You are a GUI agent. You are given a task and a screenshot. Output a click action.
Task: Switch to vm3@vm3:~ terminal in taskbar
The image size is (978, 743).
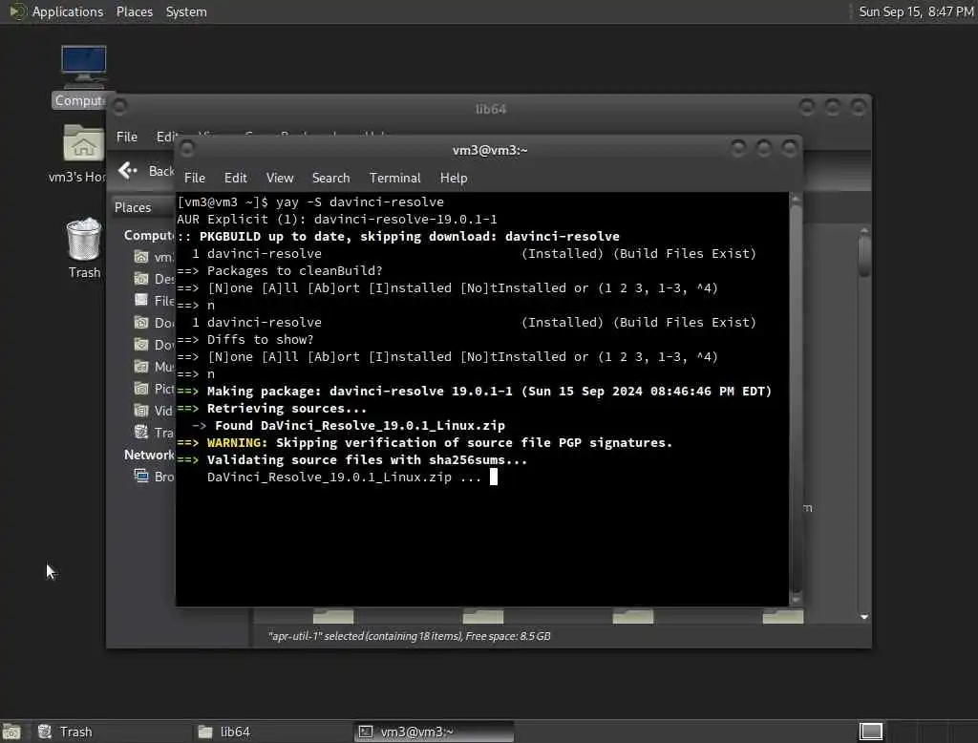[x=435, y=732]
